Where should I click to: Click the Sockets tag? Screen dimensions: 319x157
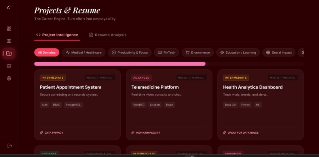[155, 105]
